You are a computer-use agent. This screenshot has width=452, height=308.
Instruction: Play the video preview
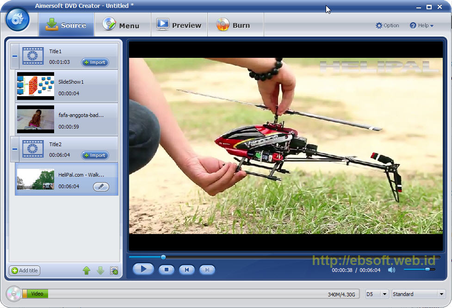(143, 269)
